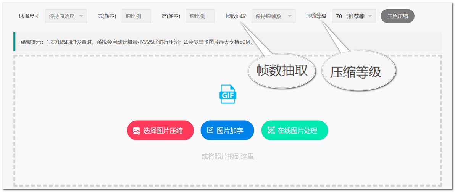This screenshot has width=455, height=192.
Task: Click the blue 图片加字 button
Action: [x=227, y=130]
